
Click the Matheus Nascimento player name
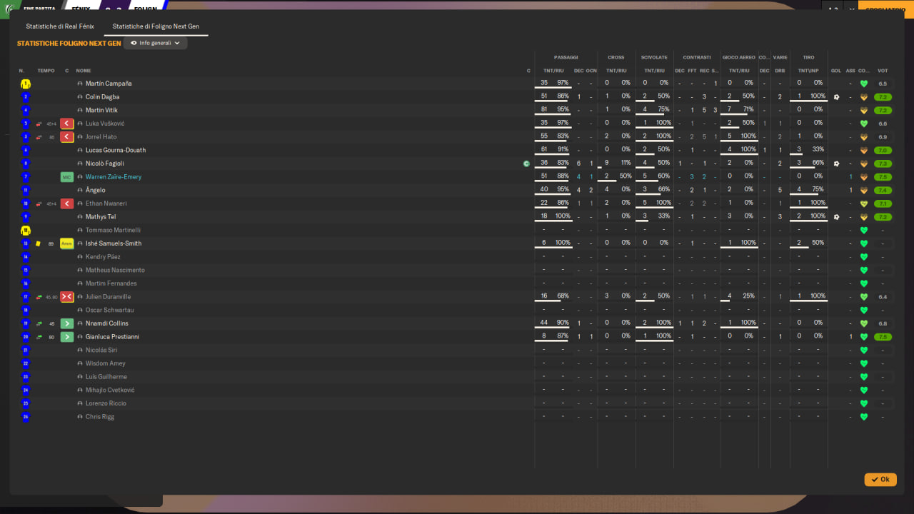coord(115,271)
